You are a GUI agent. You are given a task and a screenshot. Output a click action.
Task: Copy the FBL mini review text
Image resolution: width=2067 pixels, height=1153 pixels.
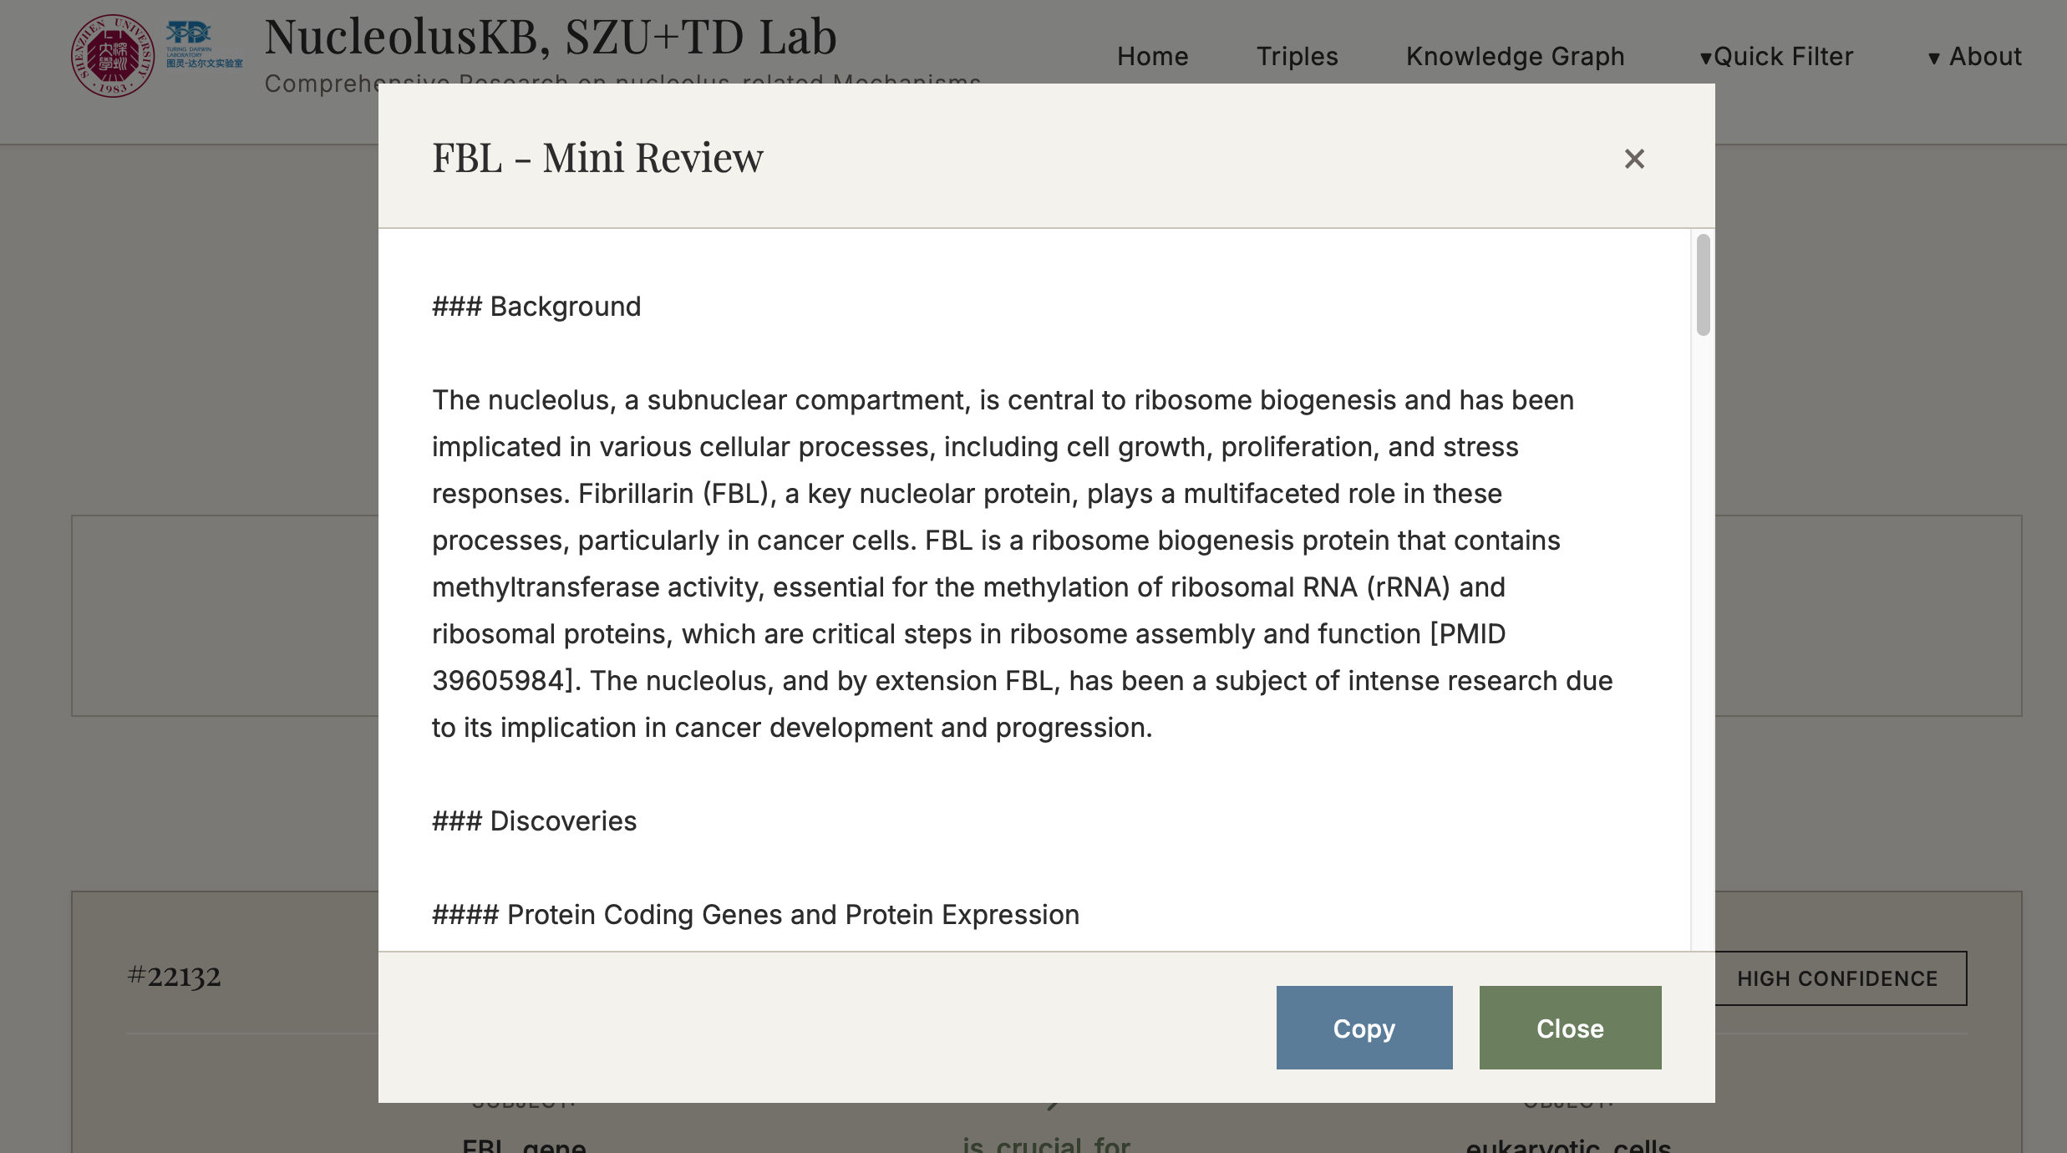tap(1364, 1028)
